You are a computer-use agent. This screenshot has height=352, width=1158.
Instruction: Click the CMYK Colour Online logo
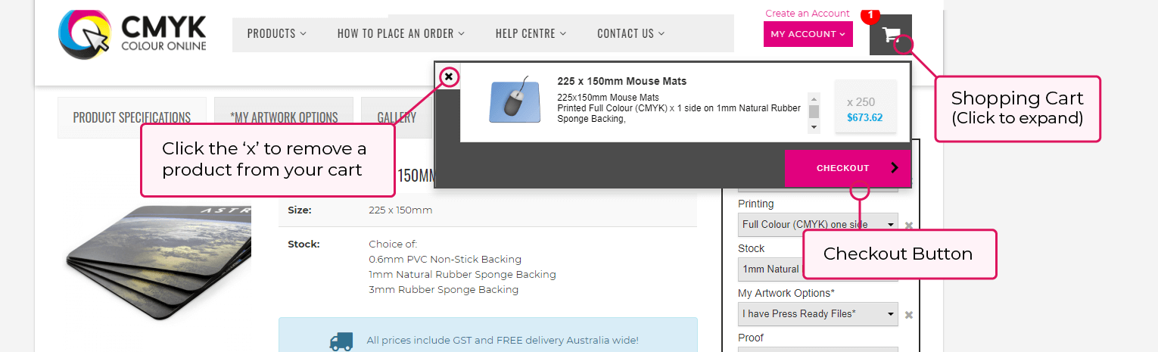click(x=133, y=35)
